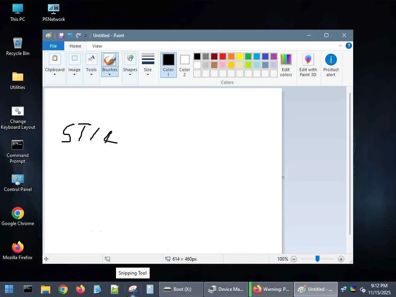Viewport: 396px width, 297px height.
Task: Click the Save icon in title bar
Action: point(61,36)
